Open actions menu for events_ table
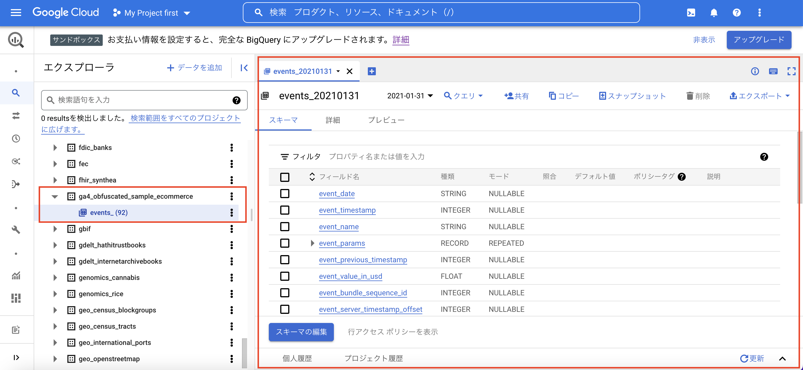Screen dimensions: 803x370 [x=232, y=212]
